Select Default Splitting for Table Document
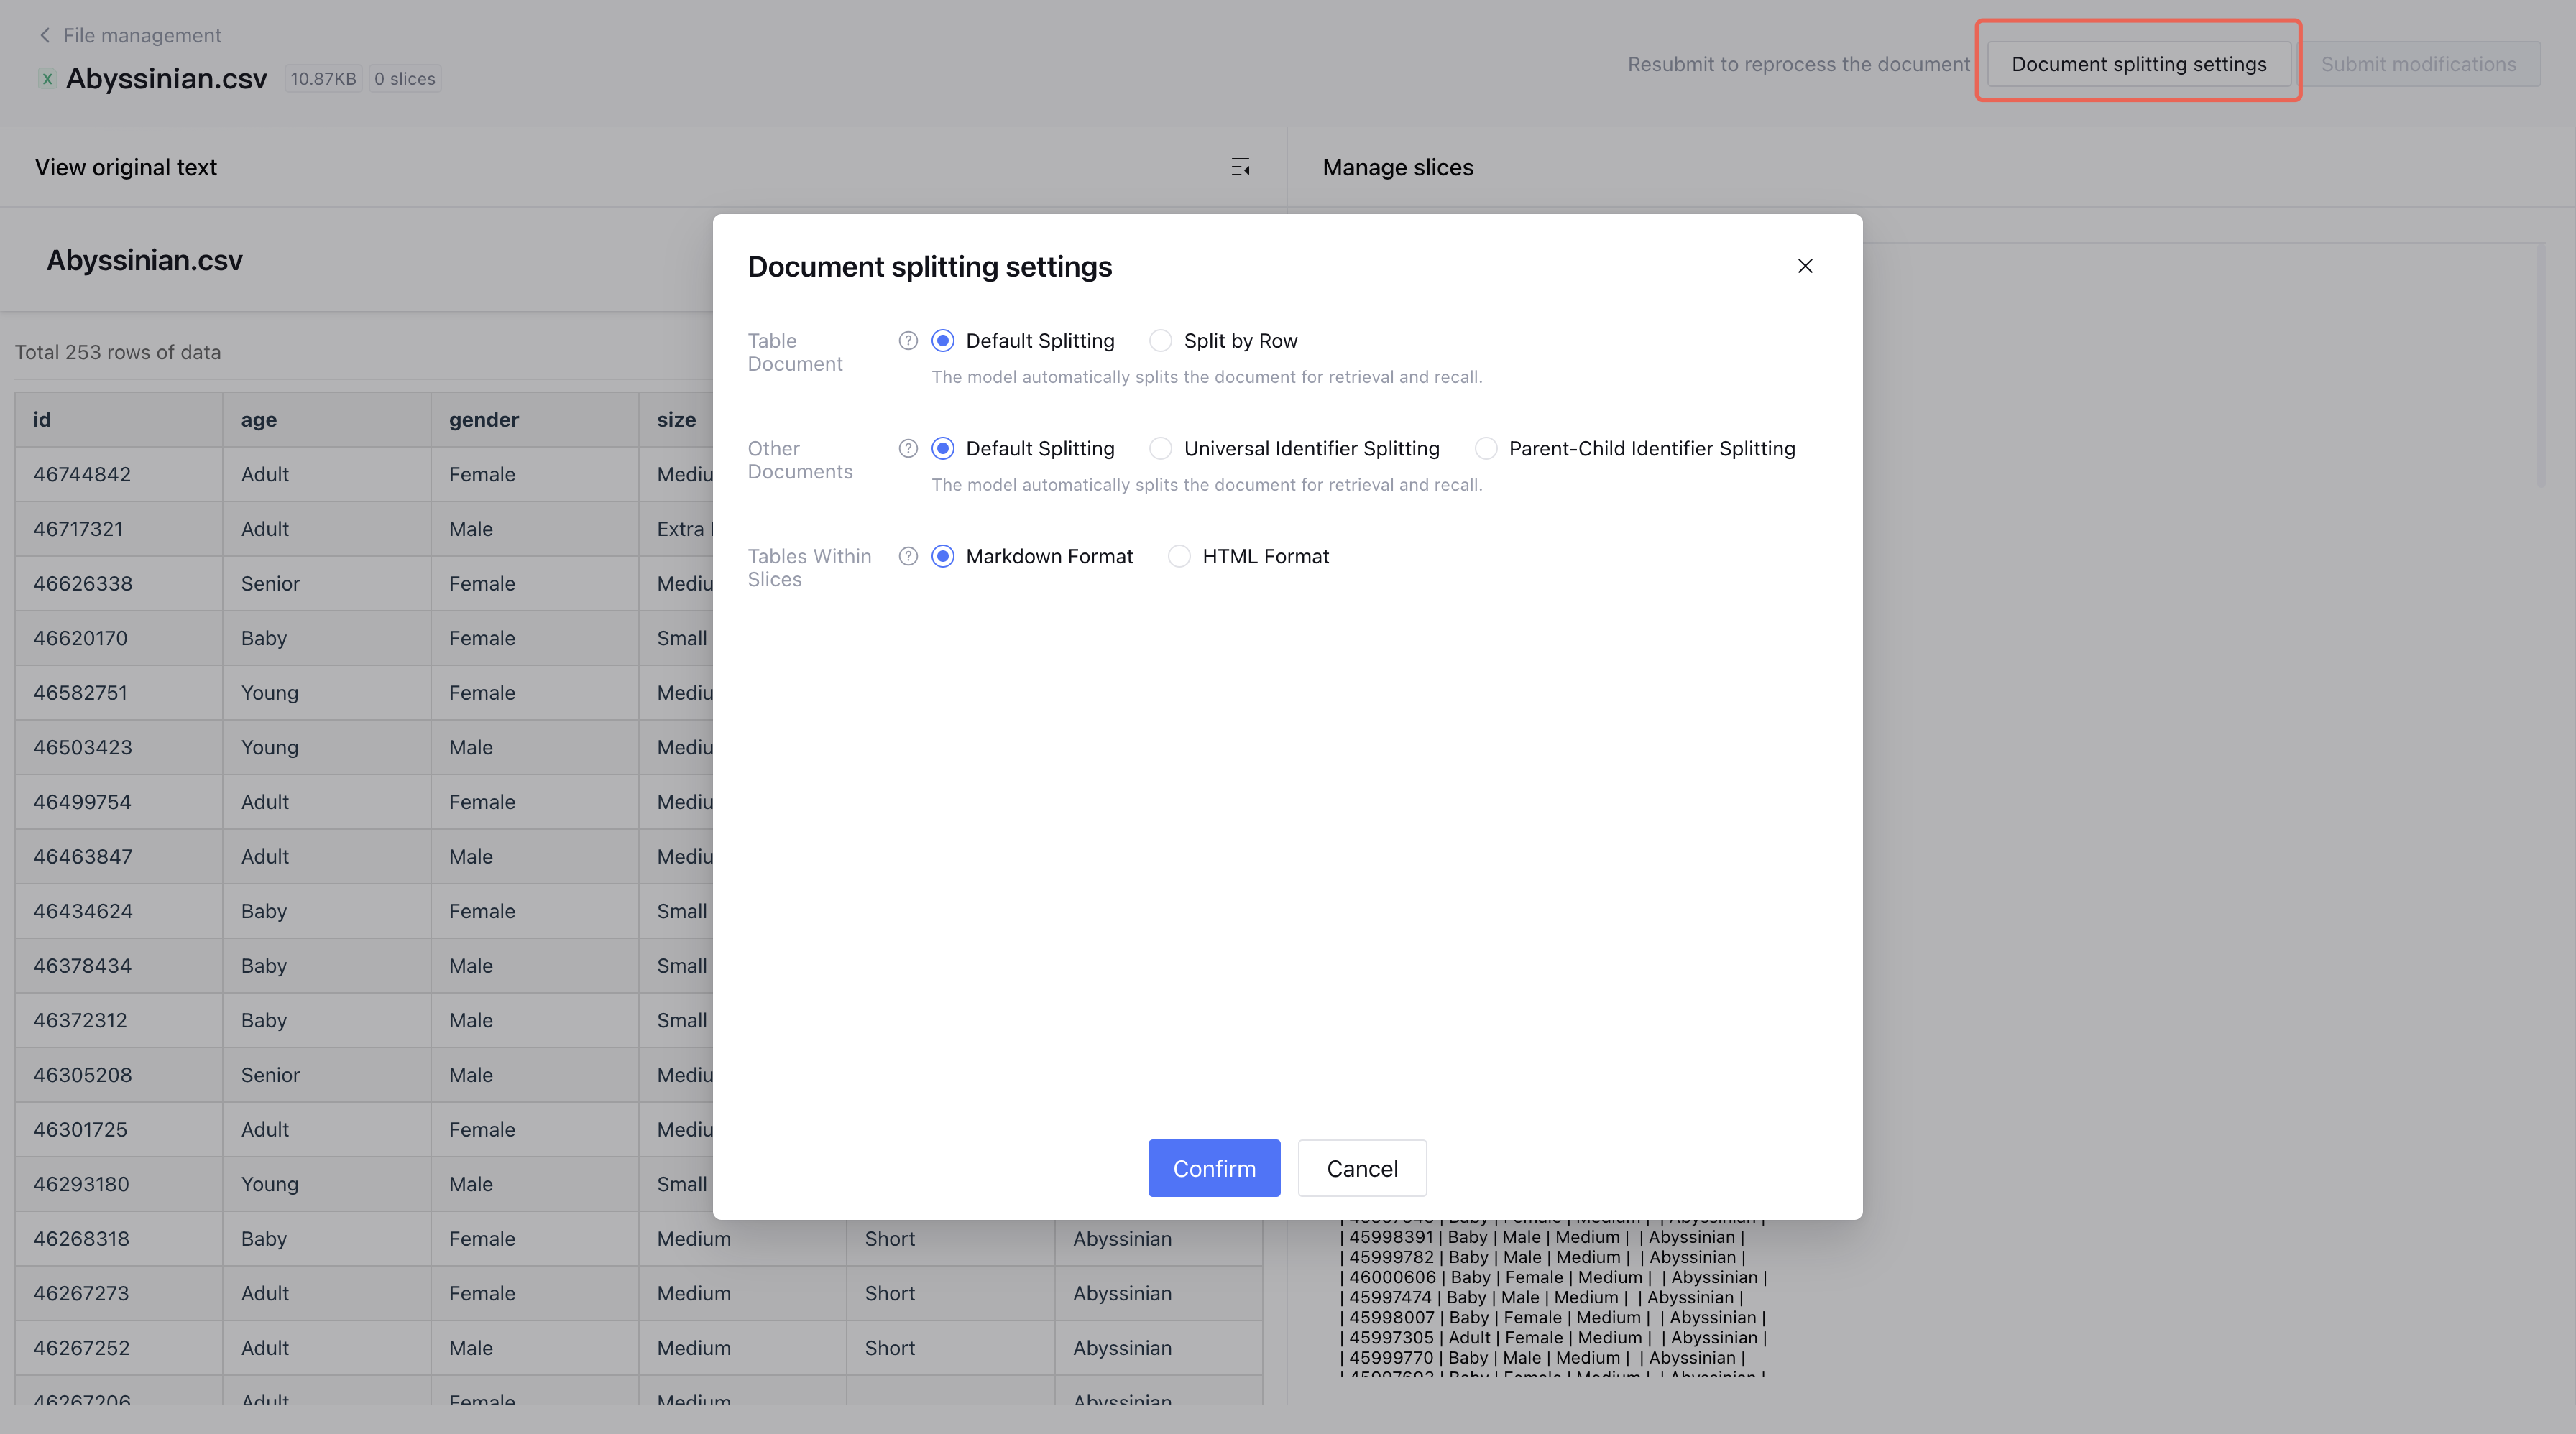The image size is (2576, 1434). (x=942, y=341)
